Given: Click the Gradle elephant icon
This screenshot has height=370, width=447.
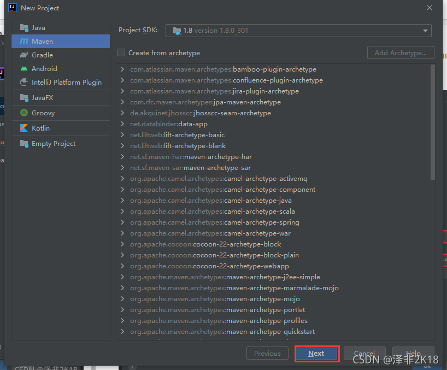Looking at the screenshot, I should [24, 55].
